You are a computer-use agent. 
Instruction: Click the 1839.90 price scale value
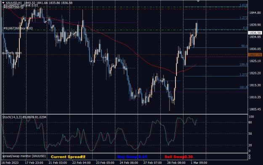pos(255,25)
